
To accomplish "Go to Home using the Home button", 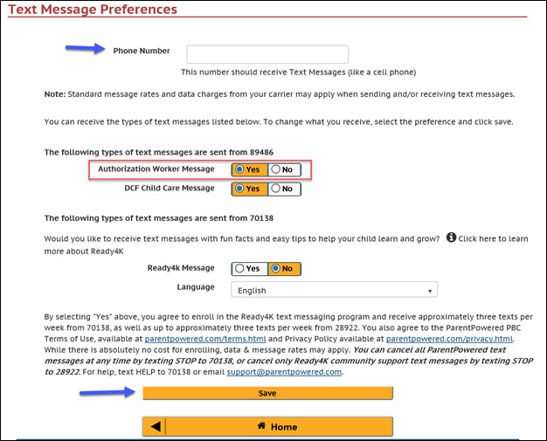I will pos(276,427).
